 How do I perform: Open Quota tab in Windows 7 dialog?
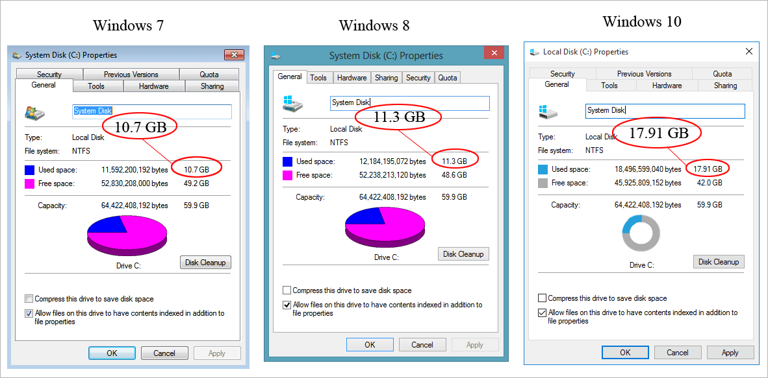click(209, 75)
